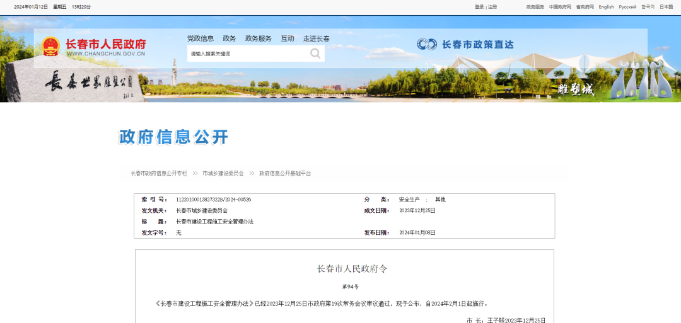Open the 政务 menu item

coord(230,38)
